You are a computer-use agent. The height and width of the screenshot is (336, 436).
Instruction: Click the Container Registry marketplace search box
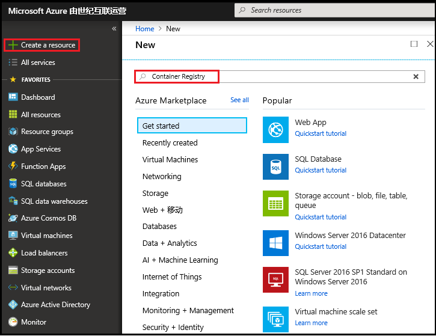(280, 76)
